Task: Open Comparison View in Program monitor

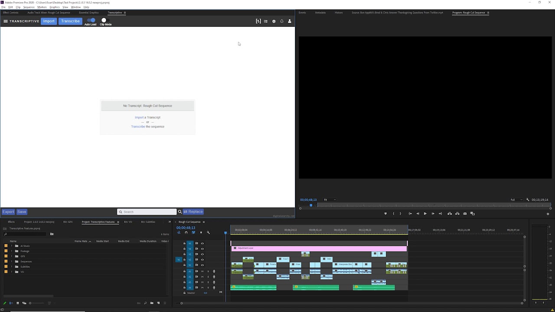Action: (473, 214)
